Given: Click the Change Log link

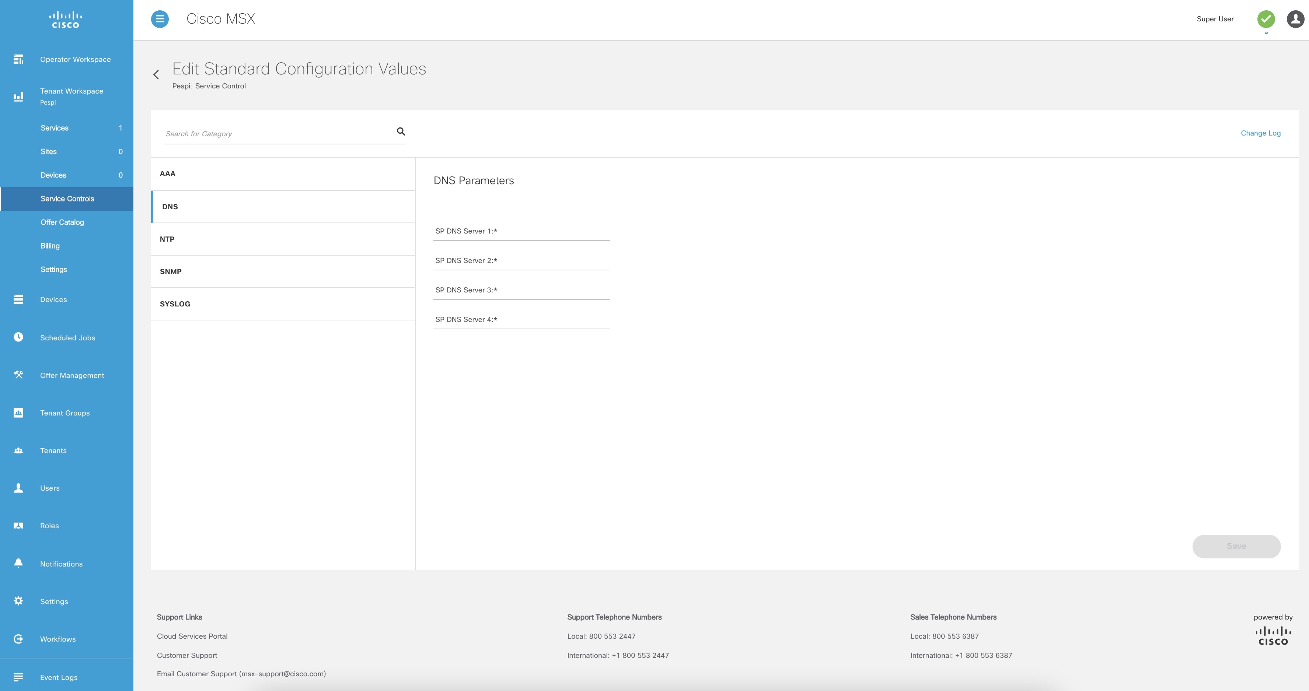Looking at the screenshot, I should coord(1260,132).
